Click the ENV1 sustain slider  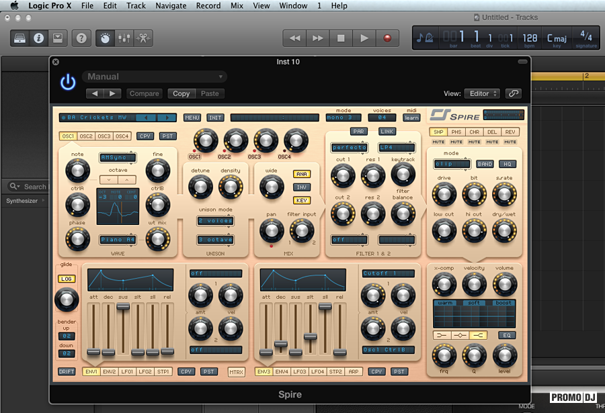tap(123, 306)
